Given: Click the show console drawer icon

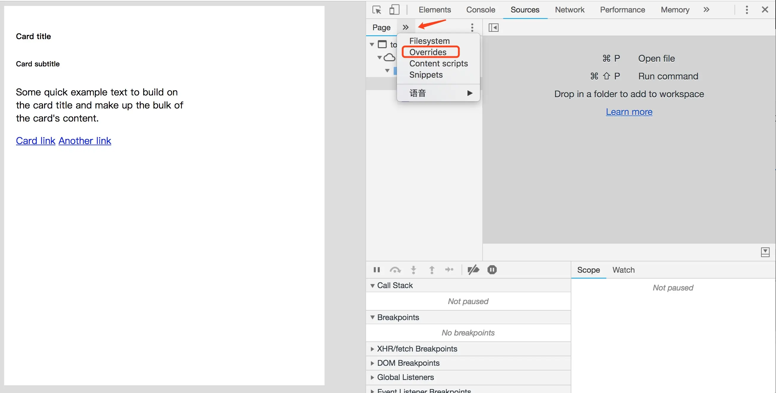Looking at the screenshot, I should click(765, 252).
